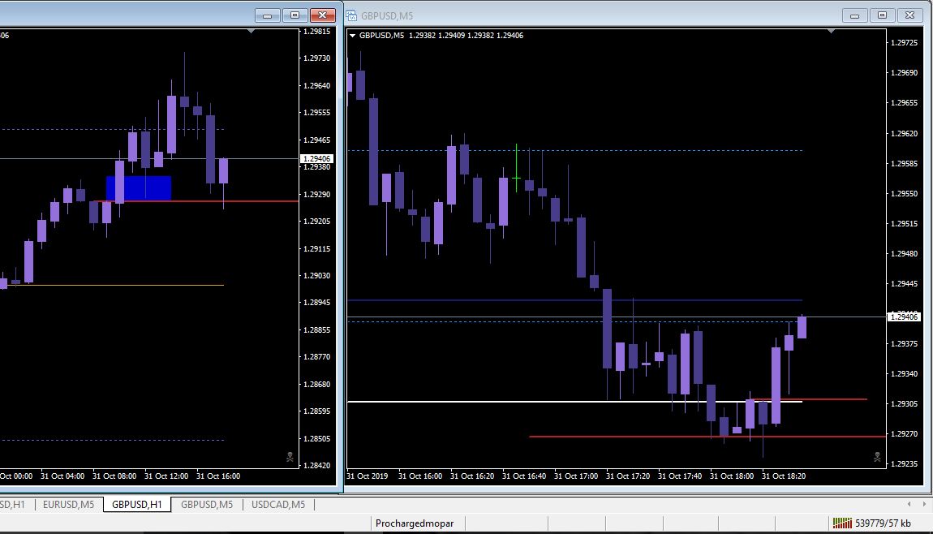Click the chart shift triangle in GBPUSD,M5 window

click(832, 31)
